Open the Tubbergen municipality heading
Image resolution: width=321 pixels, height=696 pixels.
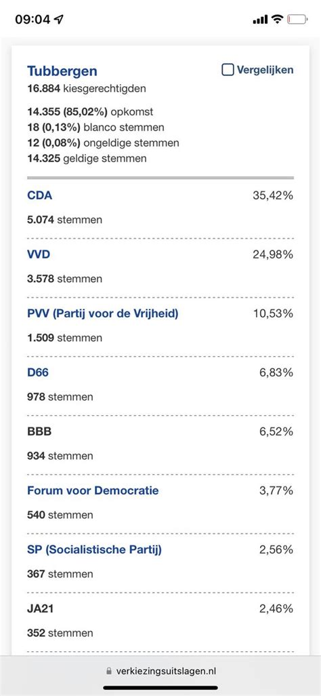[62, 71]
